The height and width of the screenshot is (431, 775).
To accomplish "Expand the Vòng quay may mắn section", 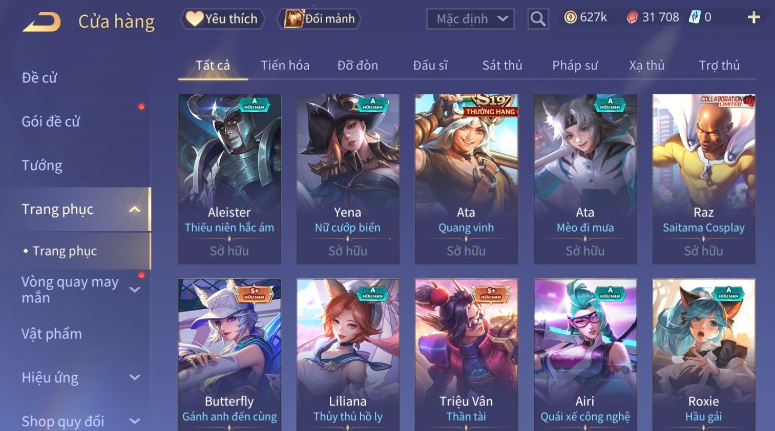I will 135,290.
